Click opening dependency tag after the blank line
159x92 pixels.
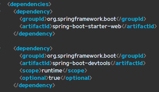33,49
